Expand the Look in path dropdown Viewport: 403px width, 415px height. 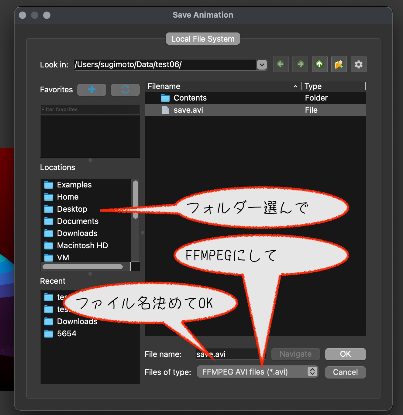point(262,65)
